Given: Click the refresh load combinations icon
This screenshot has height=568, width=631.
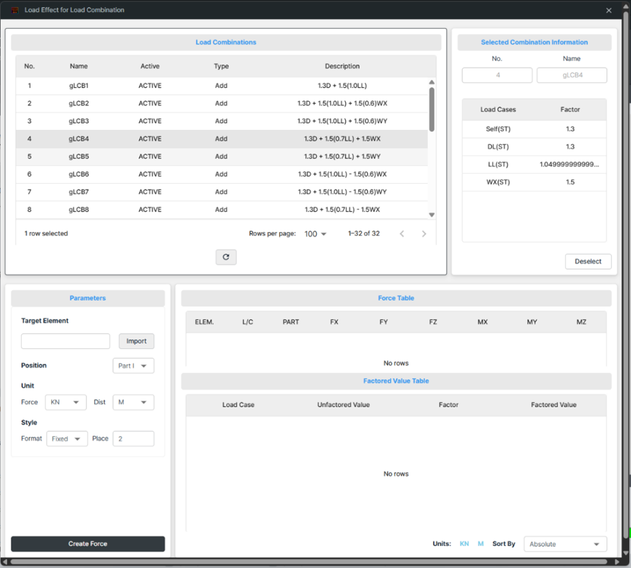Looking at the screenshot, I should tap(226, 257).
